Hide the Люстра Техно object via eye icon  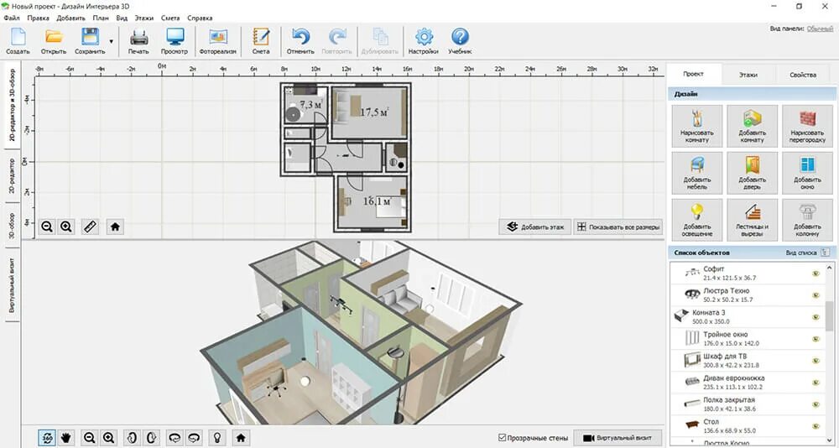tap(816, 295)
